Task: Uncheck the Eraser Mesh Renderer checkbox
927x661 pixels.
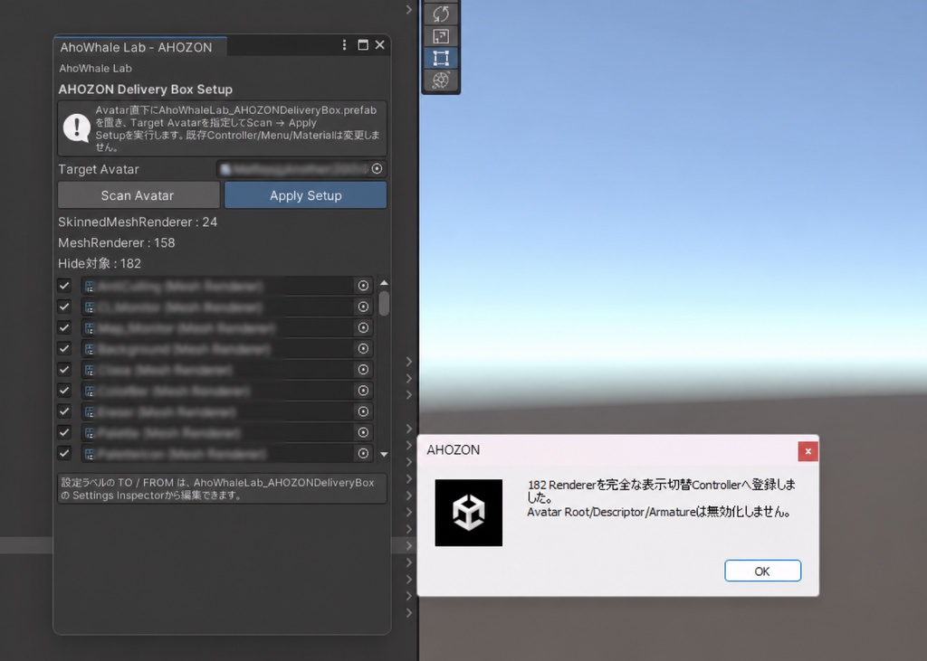Action: (x=64, y=411)
